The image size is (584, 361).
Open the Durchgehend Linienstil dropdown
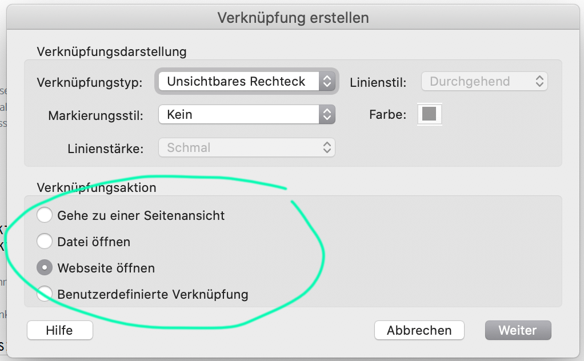[484, 81]
